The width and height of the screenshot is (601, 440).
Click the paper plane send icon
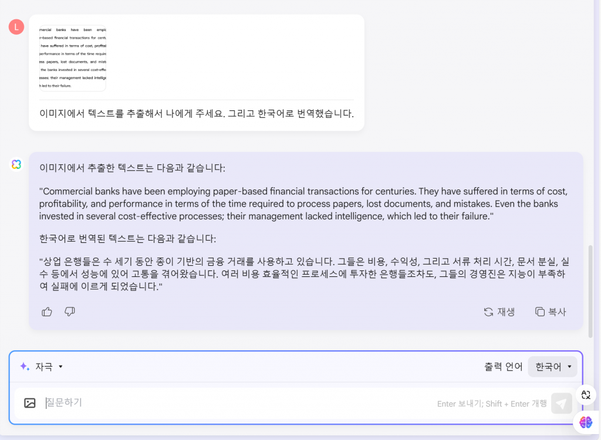pos(561,403)
